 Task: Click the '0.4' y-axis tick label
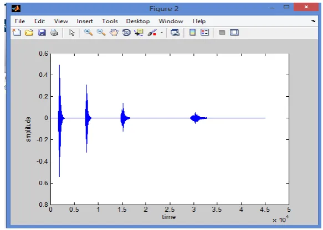43,75
